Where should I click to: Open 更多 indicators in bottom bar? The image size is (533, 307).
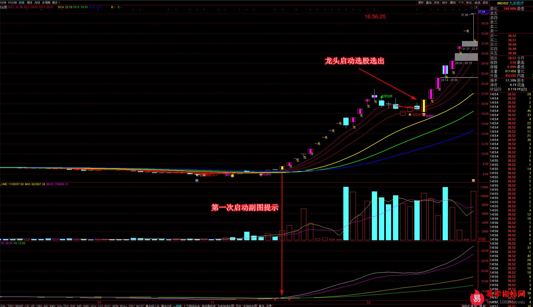(261, 306)
